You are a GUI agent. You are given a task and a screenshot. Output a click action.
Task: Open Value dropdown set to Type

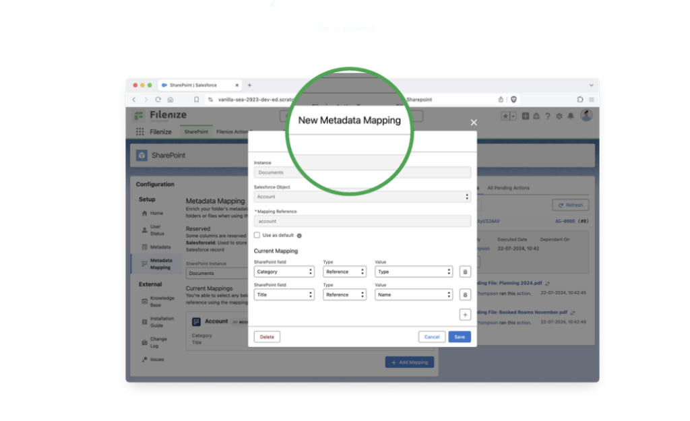[x=413, y=271]
